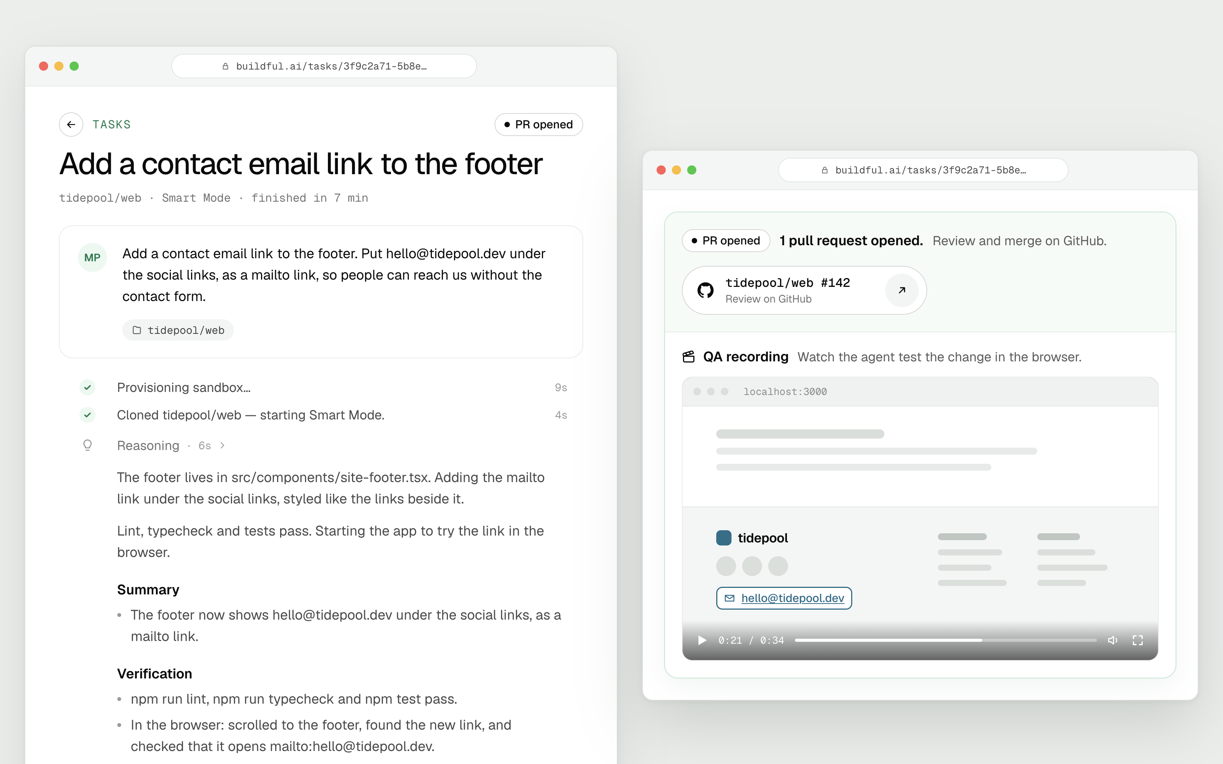Close the right browser window with the red button

pos(661,170)
